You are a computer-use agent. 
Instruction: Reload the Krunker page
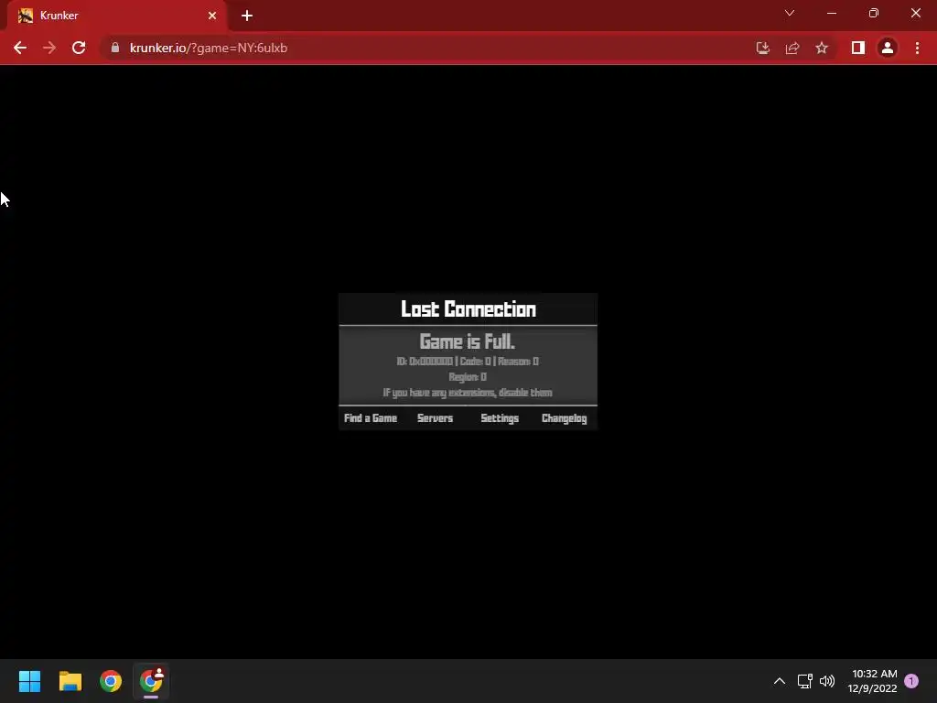click(79, 48)
